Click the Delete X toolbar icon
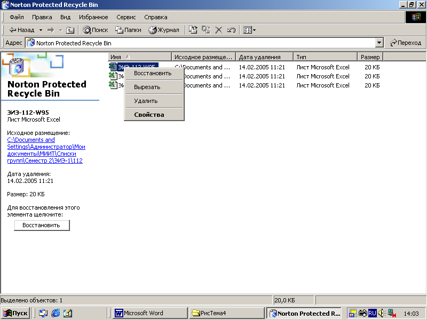The width and height of the screenshot is (427, 320). click(x=218, y=30)
